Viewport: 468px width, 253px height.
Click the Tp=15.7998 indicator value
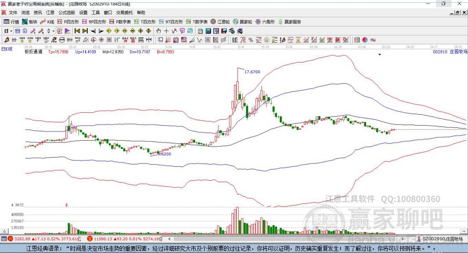pos(58,52)
